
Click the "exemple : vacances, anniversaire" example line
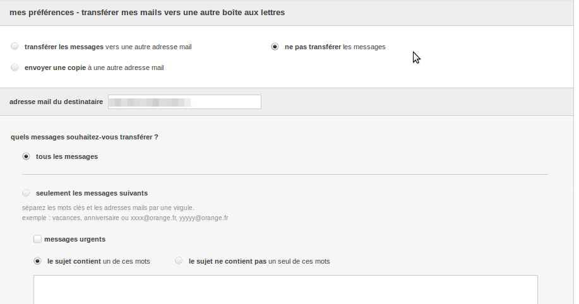tap(125, 218)
